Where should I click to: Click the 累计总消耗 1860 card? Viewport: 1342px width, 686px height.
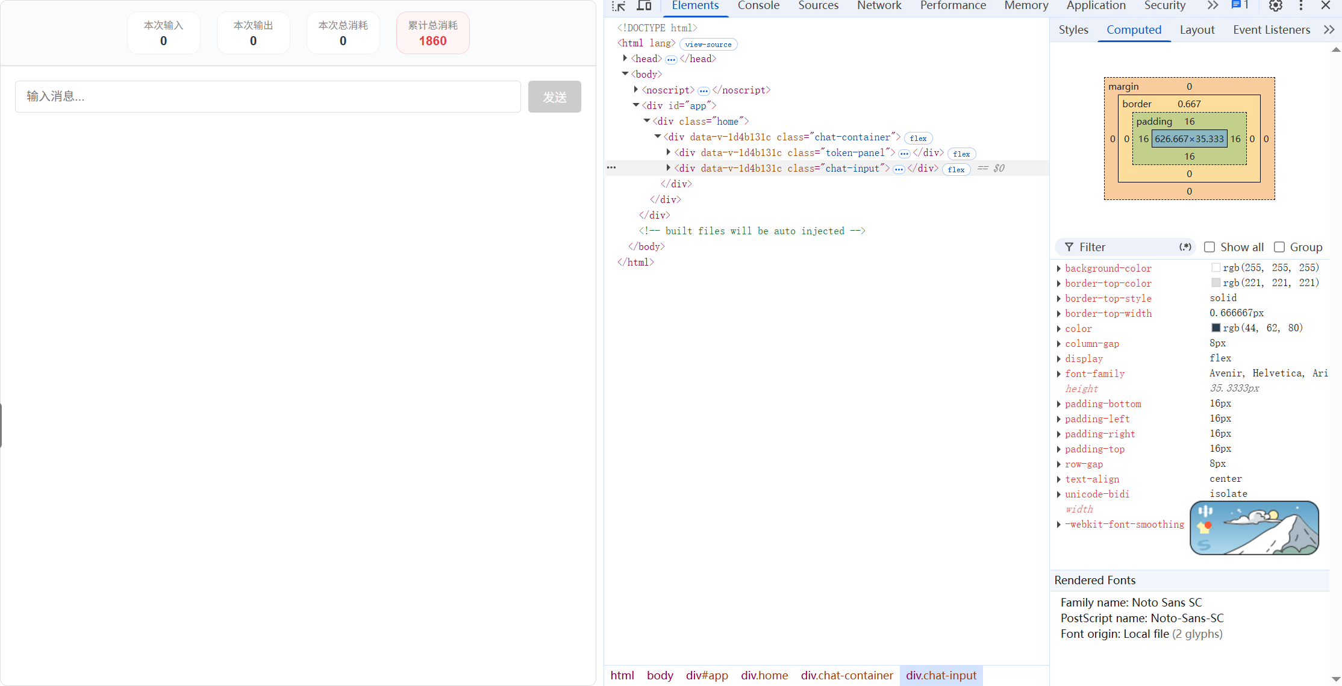click(433, 33)
